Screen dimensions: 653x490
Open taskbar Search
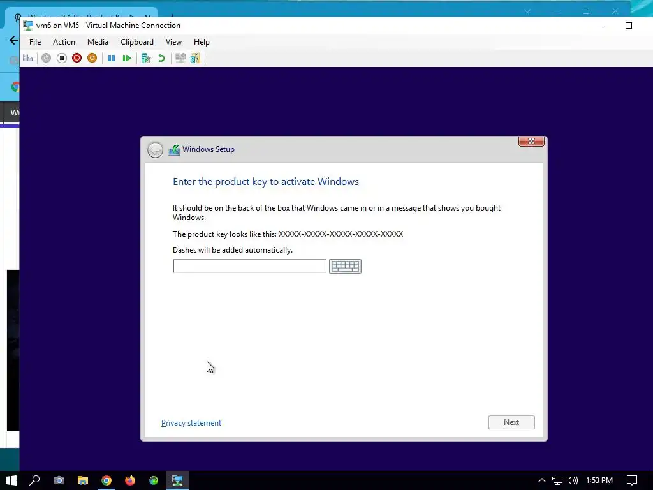(35, 480)
